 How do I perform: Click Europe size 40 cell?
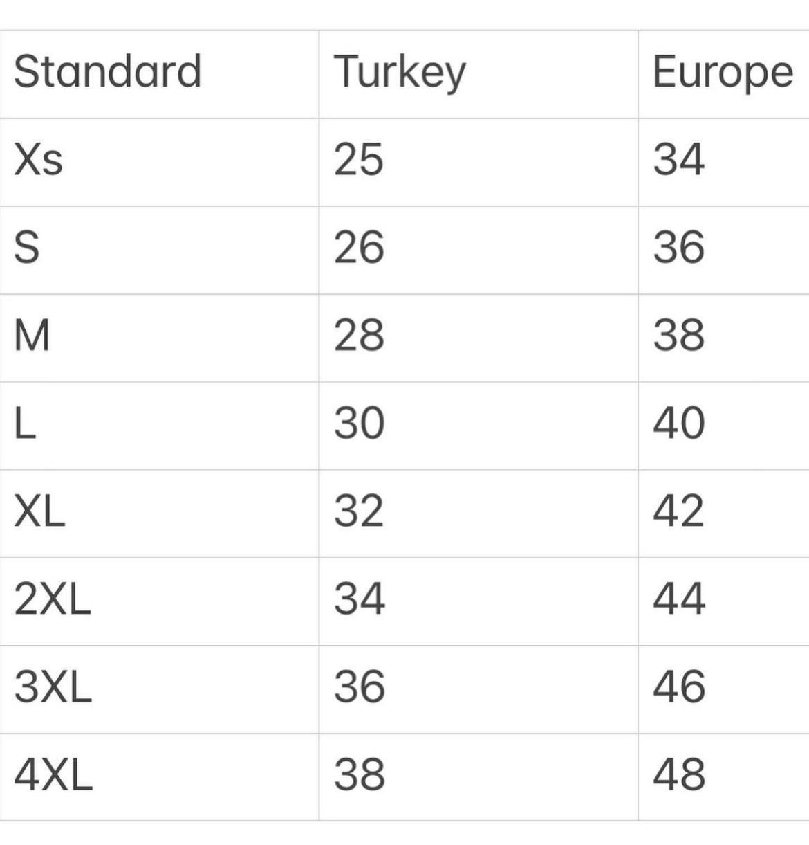click(x=678, y=424)
